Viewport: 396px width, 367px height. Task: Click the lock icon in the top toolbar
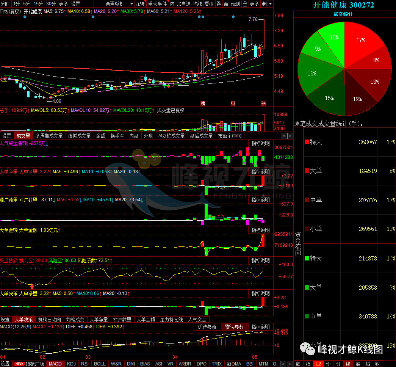point(245,4)
